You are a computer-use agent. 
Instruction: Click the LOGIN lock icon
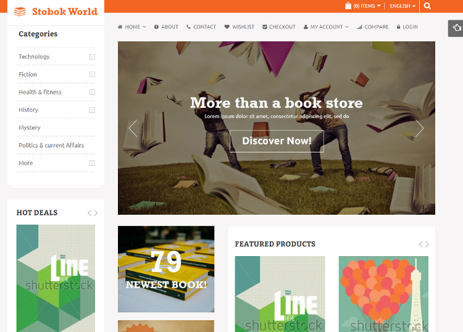coord(398,27)
